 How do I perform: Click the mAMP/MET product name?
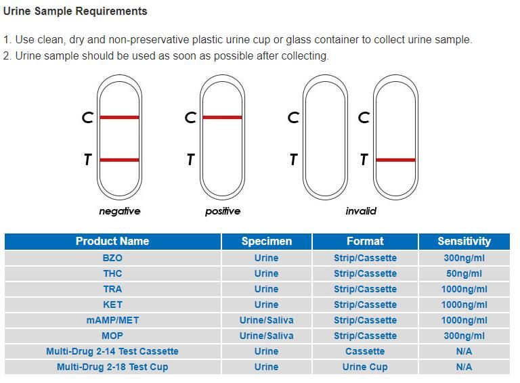click(112, 321)
